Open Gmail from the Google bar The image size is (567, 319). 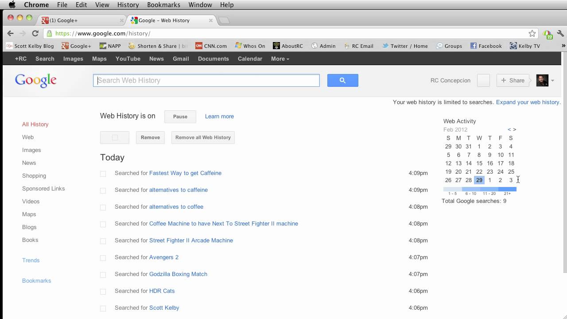click(181, 58)
